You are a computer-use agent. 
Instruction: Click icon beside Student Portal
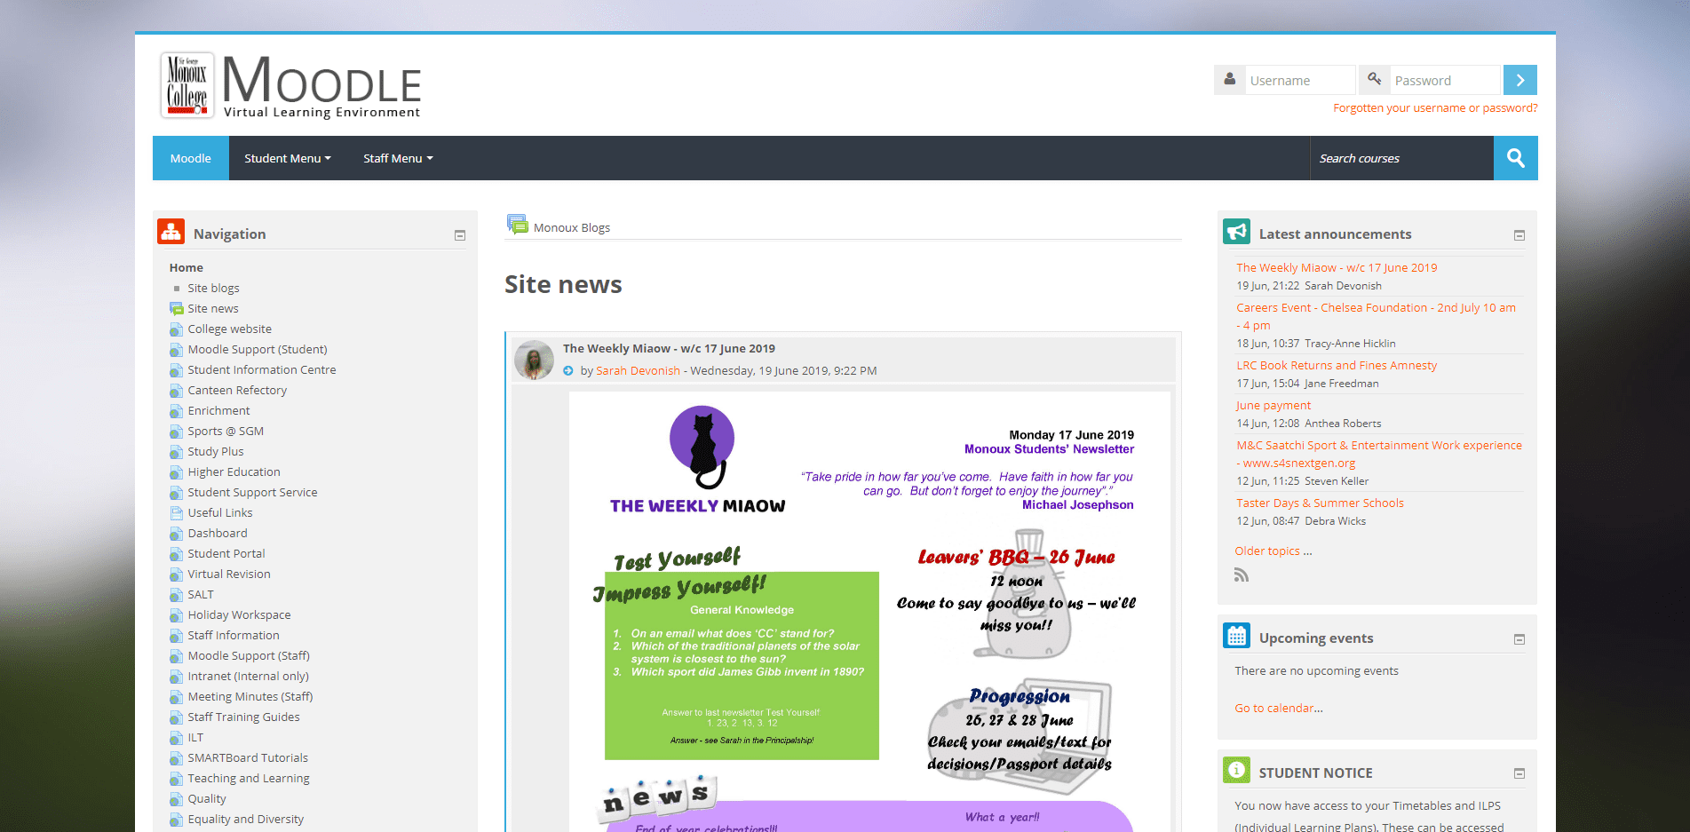pyautogui.click(x=177, y=554)
